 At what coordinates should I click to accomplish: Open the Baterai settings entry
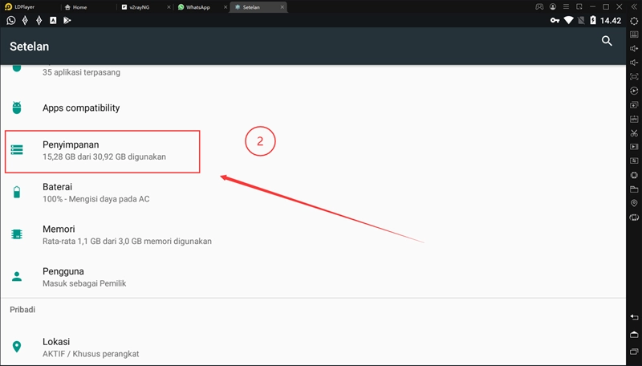313,193
